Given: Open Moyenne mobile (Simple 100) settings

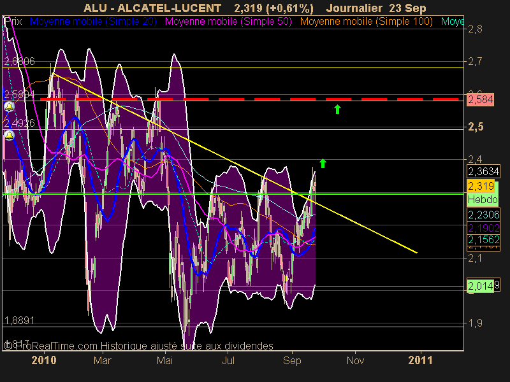Looking at the screenshot, I should [366, 22].
